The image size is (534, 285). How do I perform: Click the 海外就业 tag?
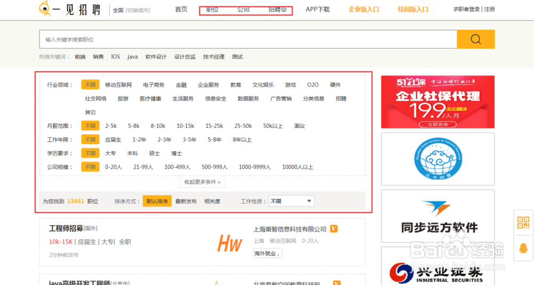[268, 253]
